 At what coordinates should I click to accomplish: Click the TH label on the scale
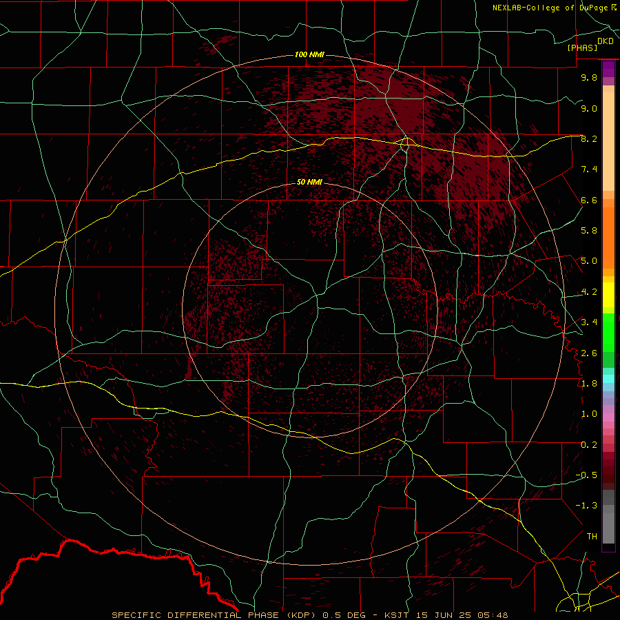(x=592, y=537)
